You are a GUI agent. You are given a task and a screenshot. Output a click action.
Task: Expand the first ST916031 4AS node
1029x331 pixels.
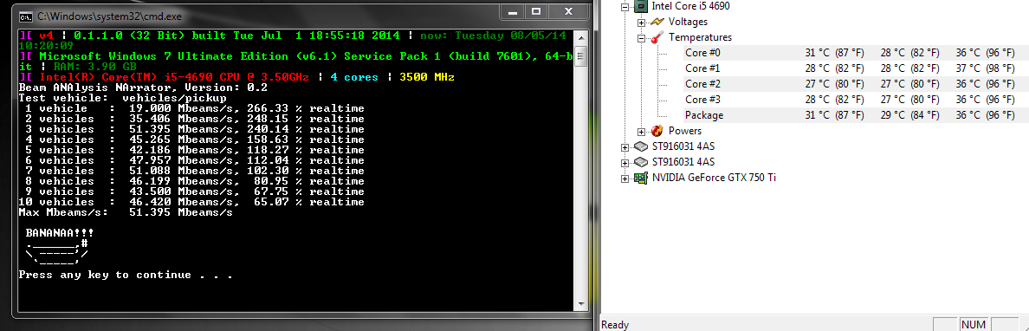pyautogui.click(x=625, y=147)
